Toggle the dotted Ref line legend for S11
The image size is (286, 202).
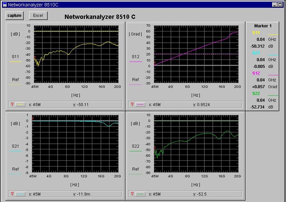16,84
